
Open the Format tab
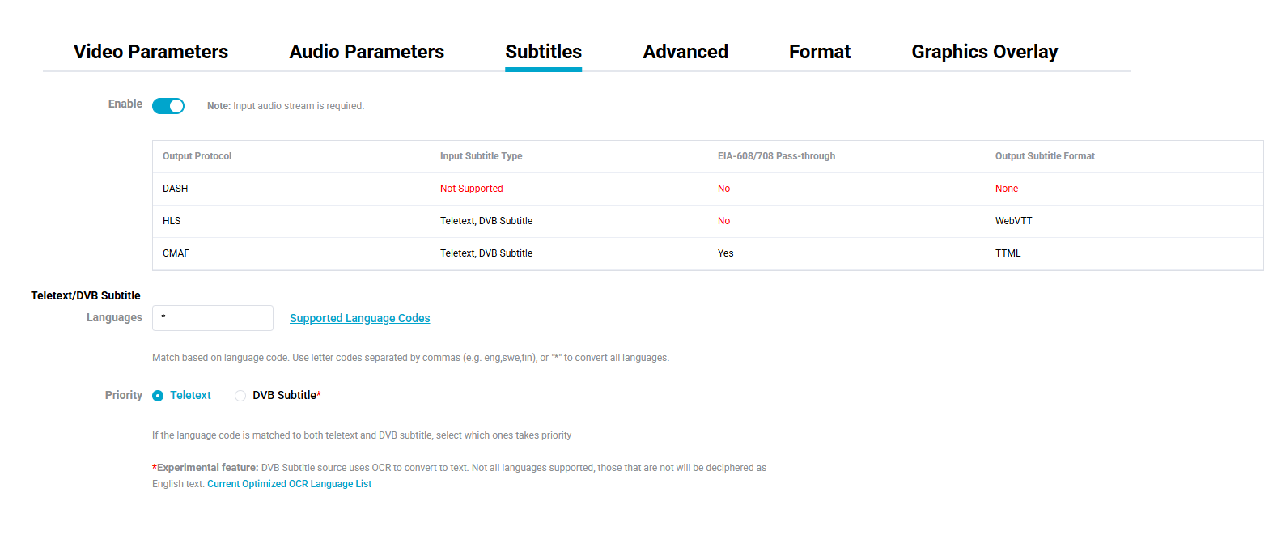click(x=820, y=52)
